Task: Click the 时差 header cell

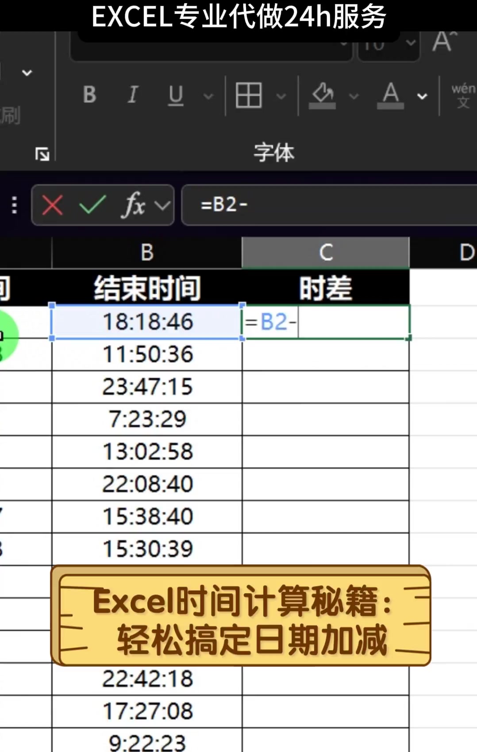Action: (x=326, y=288)
